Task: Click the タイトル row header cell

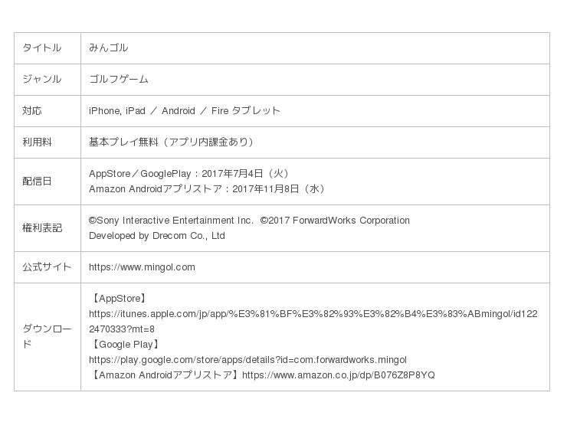Action: pyautogui.click(x=41, y=48)
